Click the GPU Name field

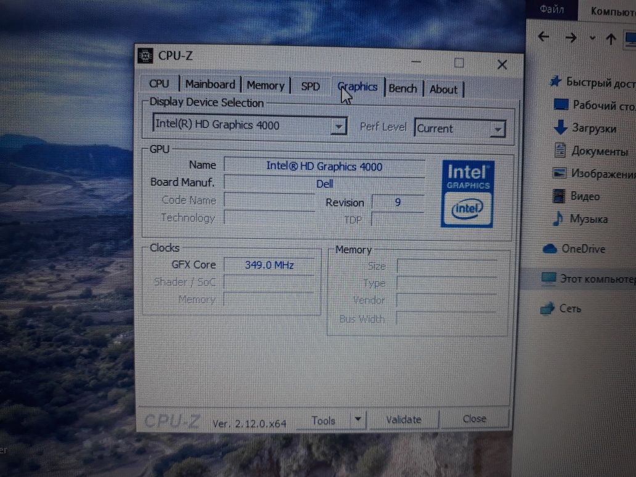tap(325, 166)
